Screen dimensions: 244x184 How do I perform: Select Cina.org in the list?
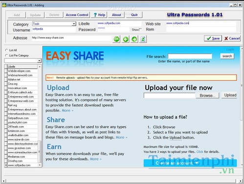pos(22,84)
